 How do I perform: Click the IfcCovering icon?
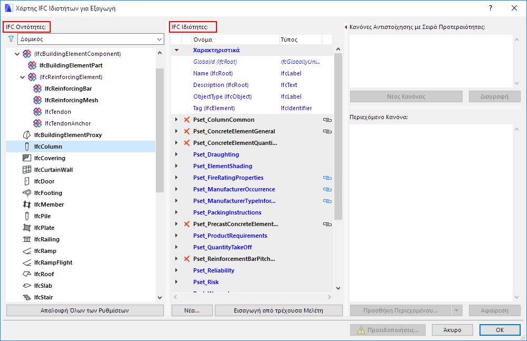(x=27, y=158)
